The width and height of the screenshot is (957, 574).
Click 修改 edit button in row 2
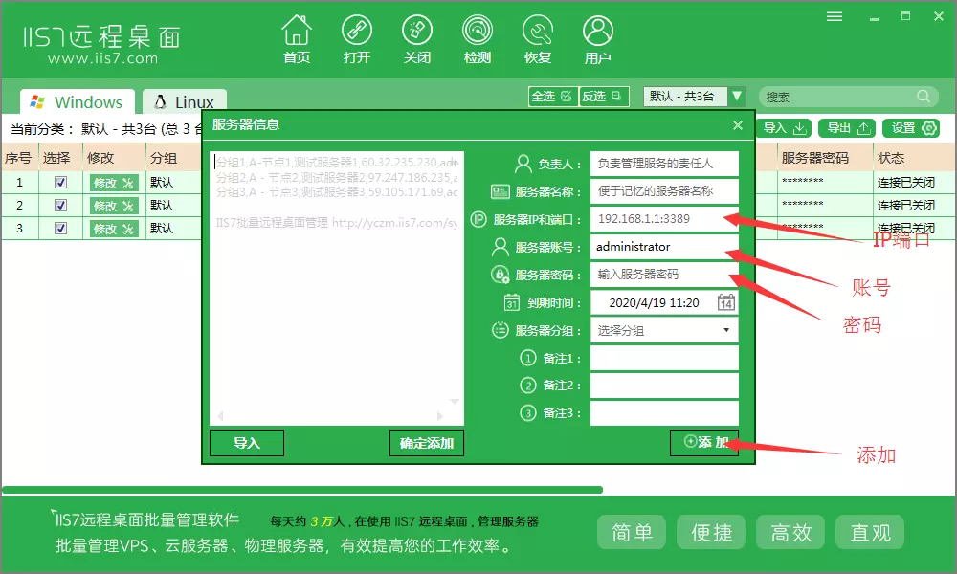(114, 206)
